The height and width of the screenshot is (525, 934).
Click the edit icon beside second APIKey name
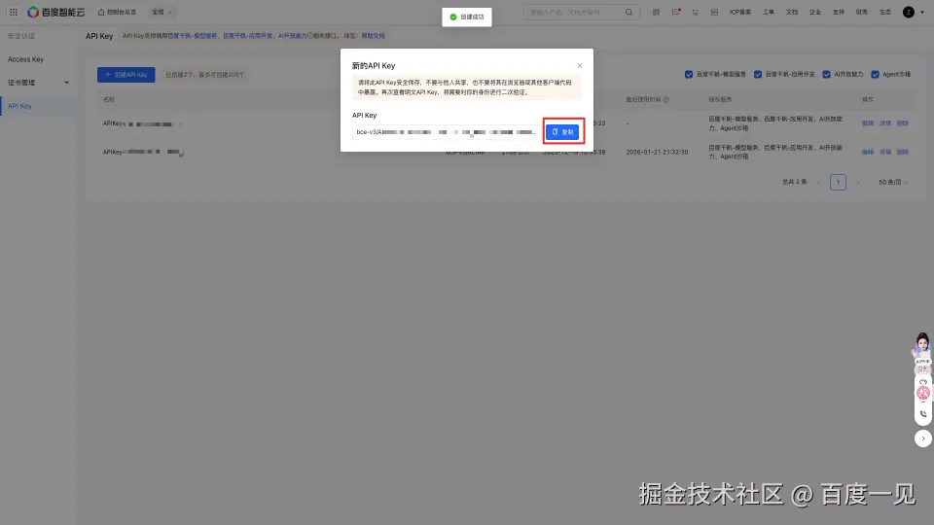click(181, 153)
